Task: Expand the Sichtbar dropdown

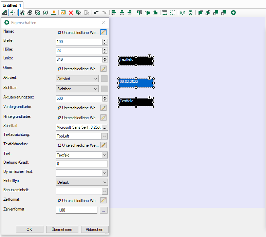Action: pyautogui.click(x=77, y=89)
